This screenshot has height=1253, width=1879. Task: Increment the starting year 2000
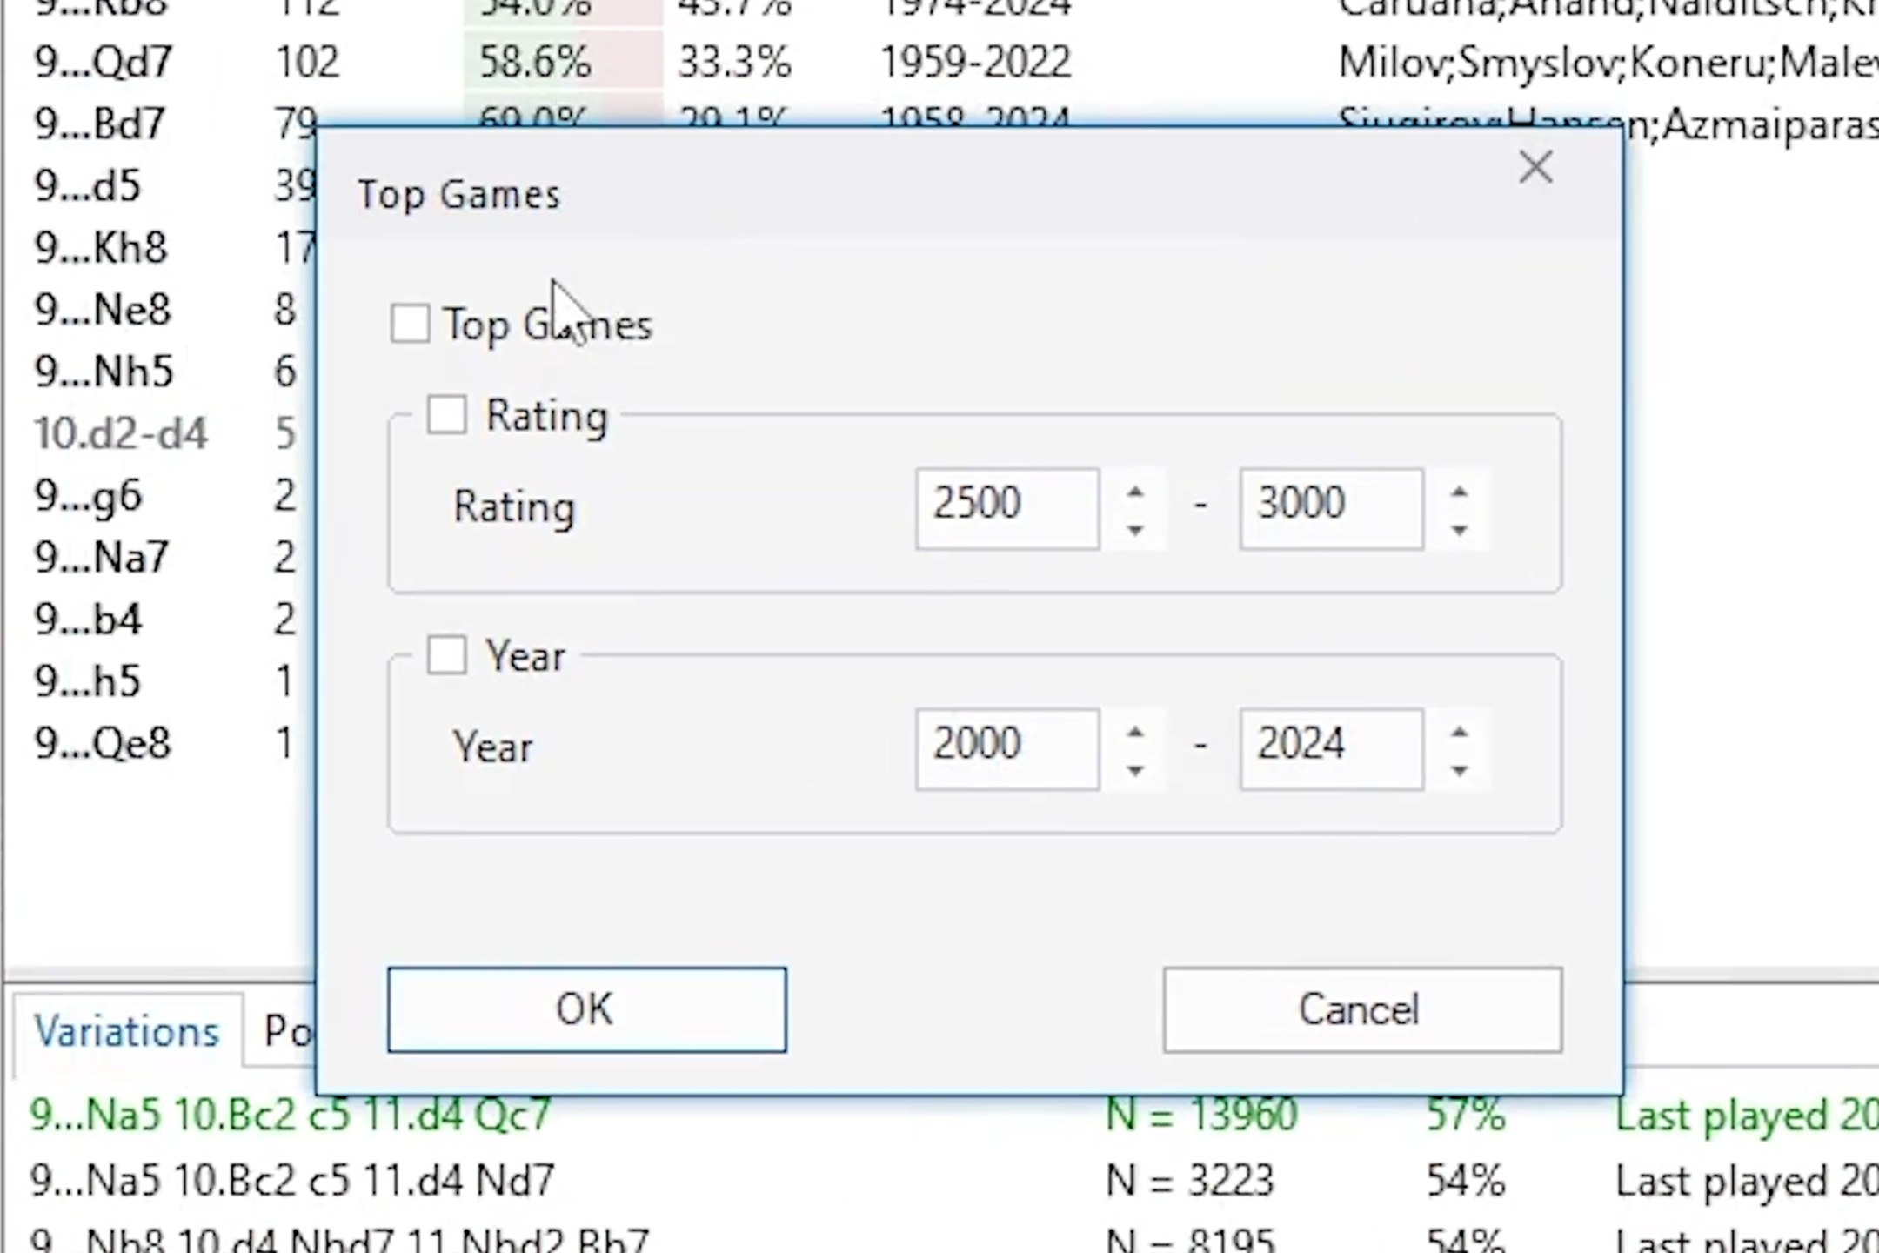click(1135, 733)
